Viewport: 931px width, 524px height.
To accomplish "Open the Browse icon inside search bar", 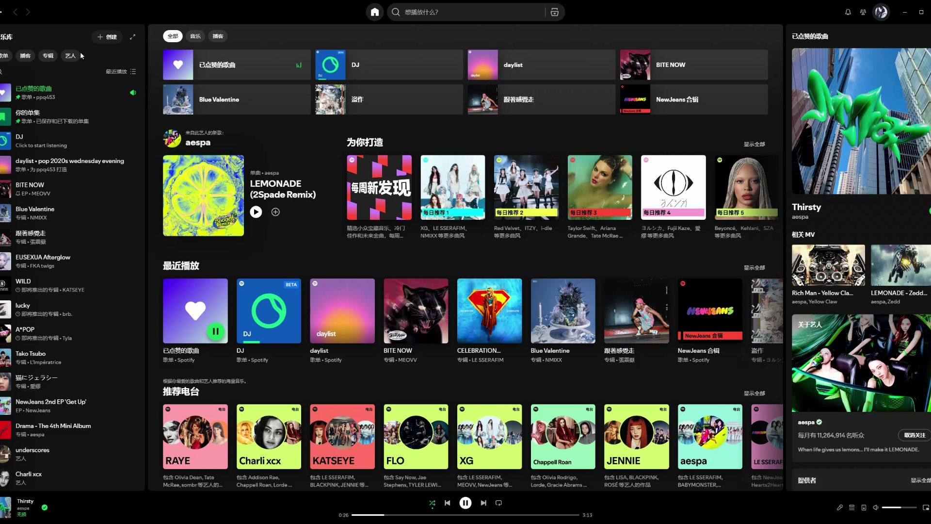I will pyautogui.click(x=554, y=12).
